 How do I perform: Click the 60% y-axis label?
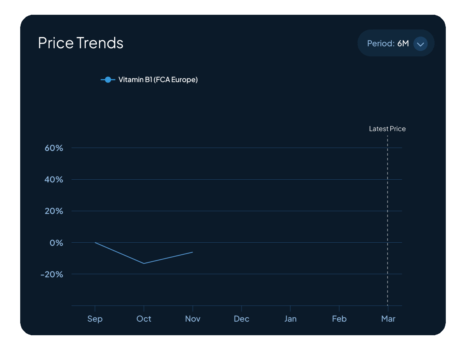coord(54,148)
